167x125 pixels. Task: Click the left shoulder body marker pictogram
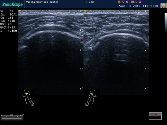click(x=28, y=98)
